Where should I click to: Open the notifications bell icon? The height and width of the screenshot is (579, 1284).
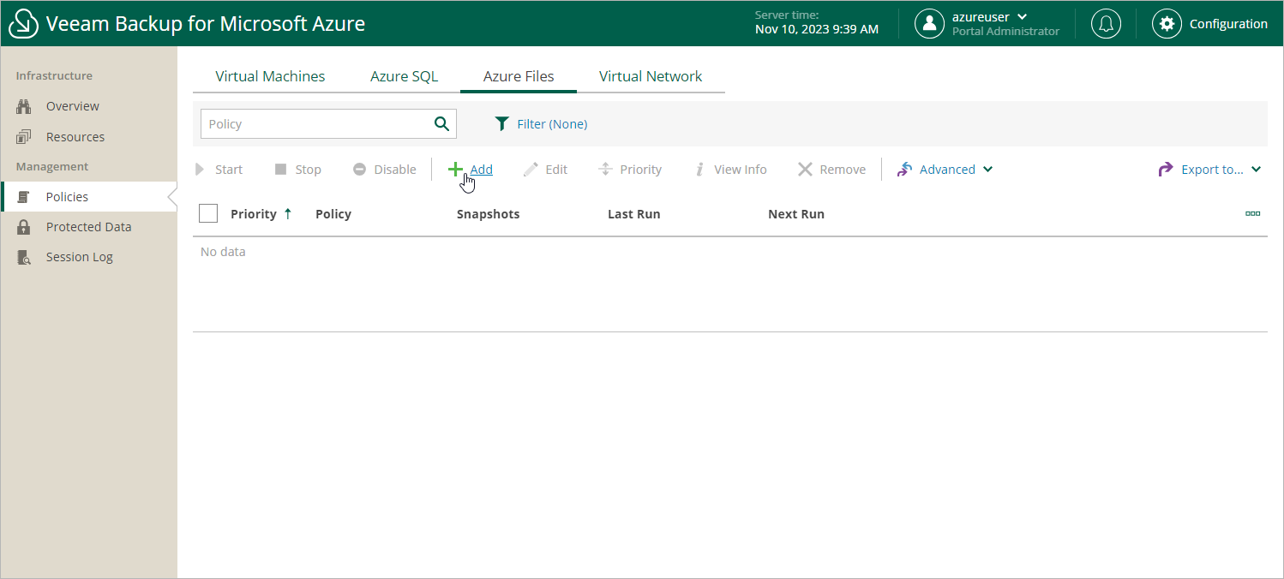1106,24
